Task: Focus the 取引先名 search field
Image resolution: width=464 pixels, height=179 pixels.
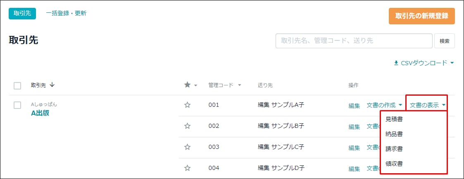Action: (x=354, y=41)
